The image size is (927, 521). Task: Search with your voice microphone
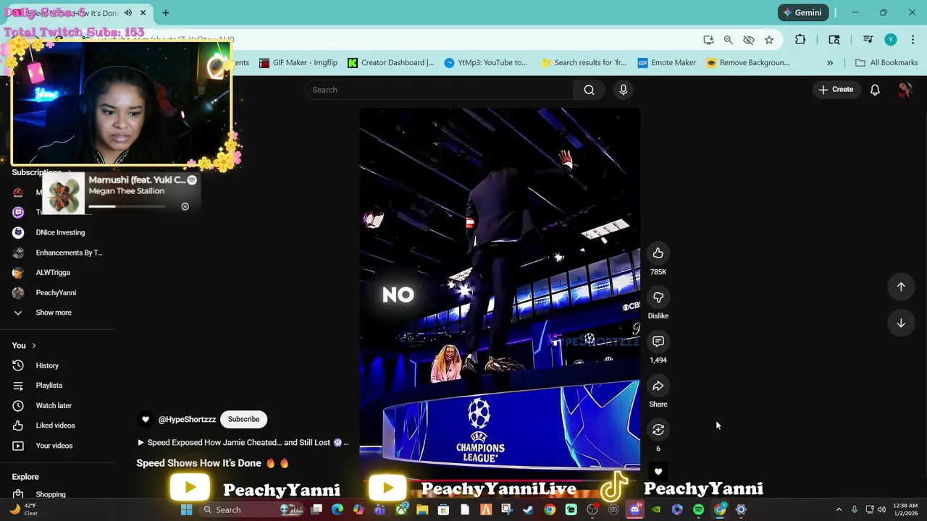(623, 90)
